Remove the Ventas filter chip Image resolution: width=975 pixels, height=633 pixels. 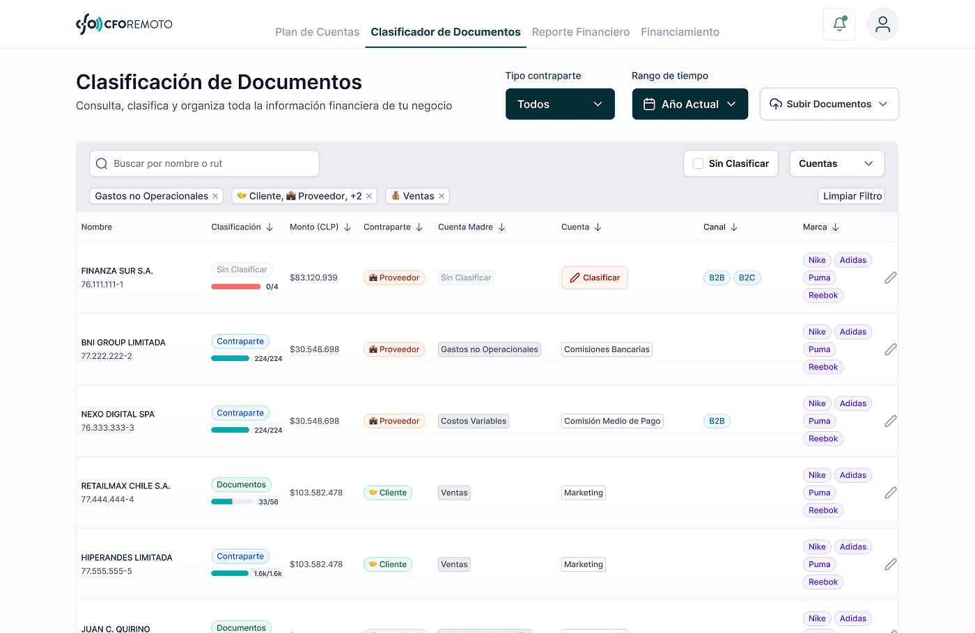click(x=441, y=196)
